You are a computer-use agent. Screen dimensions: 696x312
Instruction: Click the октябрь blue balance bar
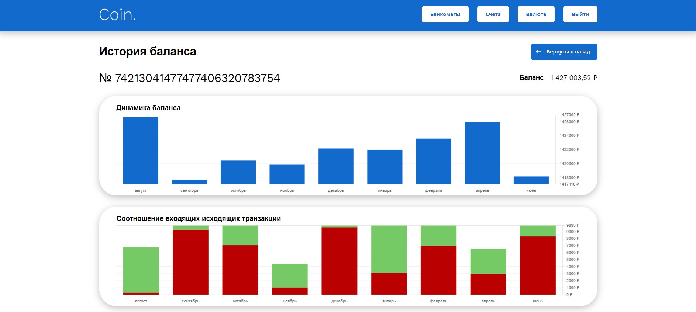click(238, 172)
